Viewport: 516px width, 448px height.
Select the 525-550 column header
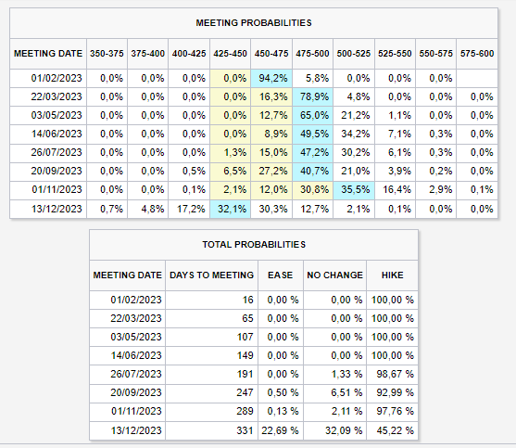395,54
